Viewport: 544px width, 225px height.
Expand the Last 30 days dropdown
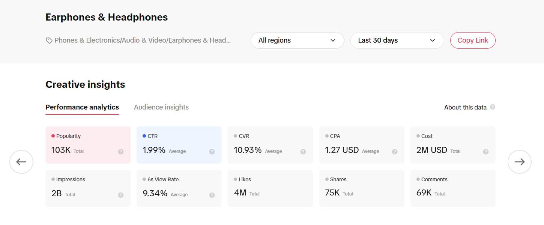pyautogui.click(x=397, y=40)
